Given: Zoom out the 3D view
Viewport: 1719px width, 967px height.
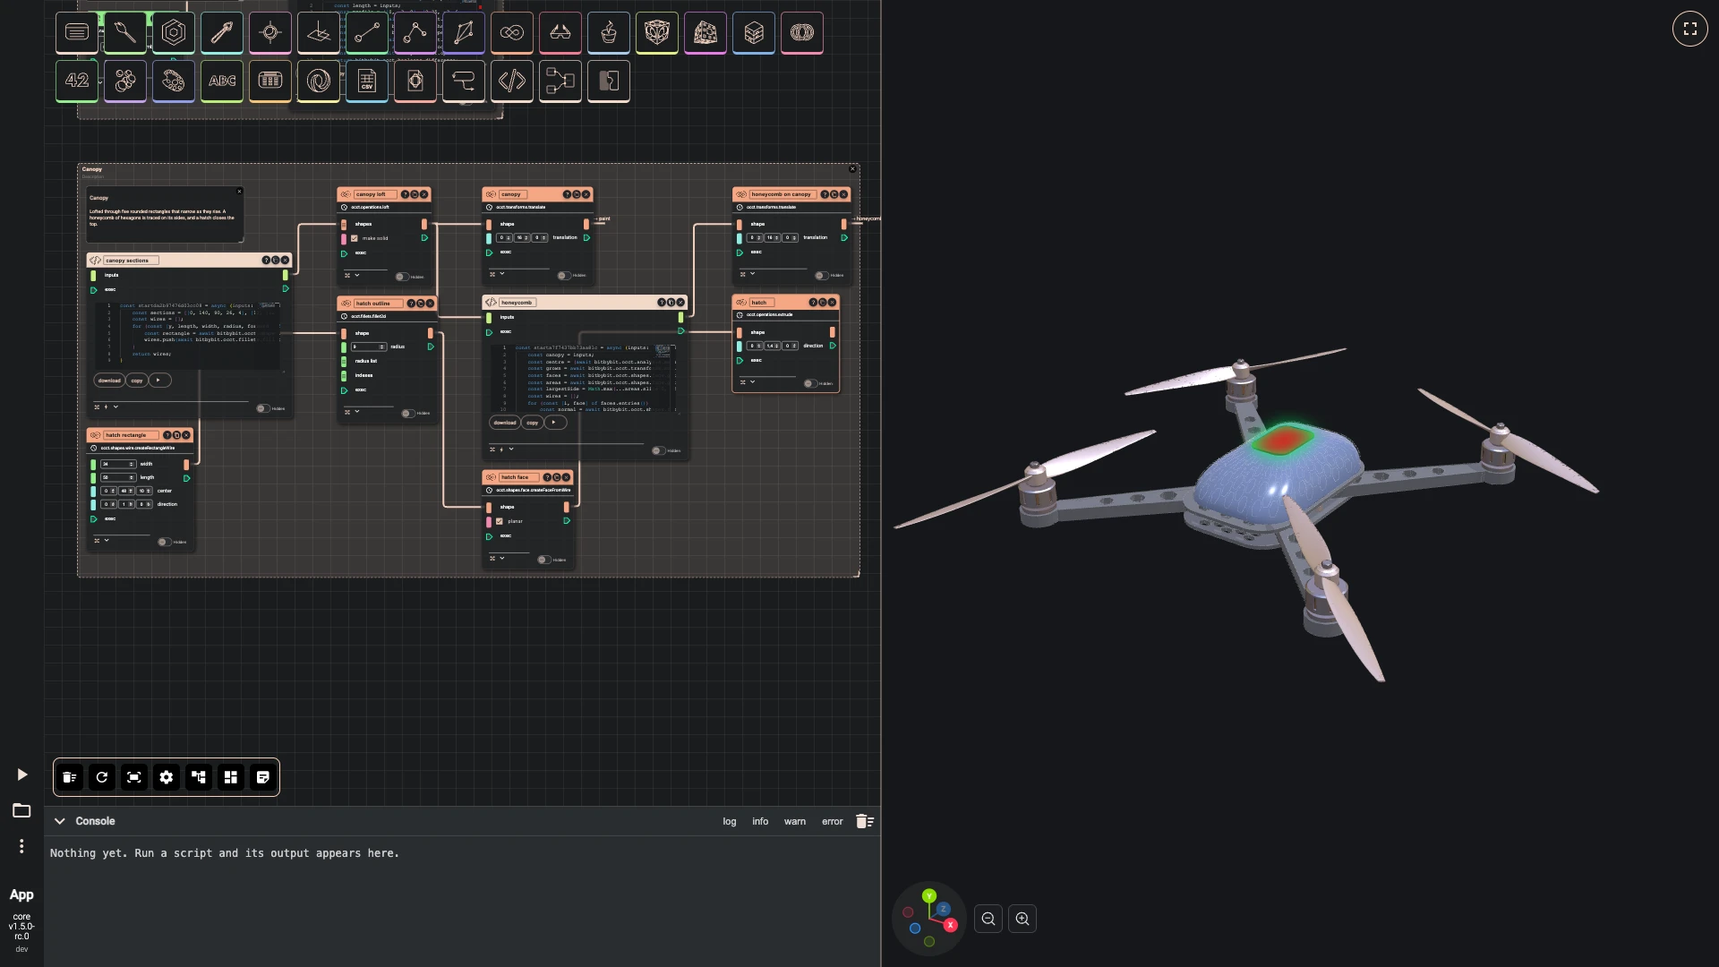Looking at the screenshot, I should (988, 919).
